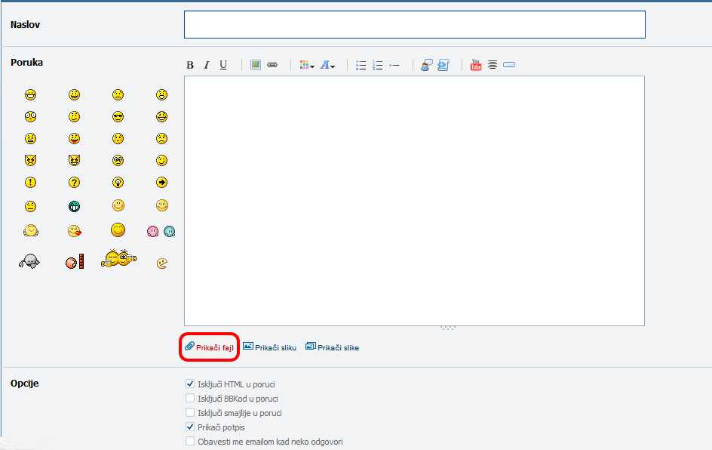
Task: Open the font style A dropdown
Action: pos(327,65)
